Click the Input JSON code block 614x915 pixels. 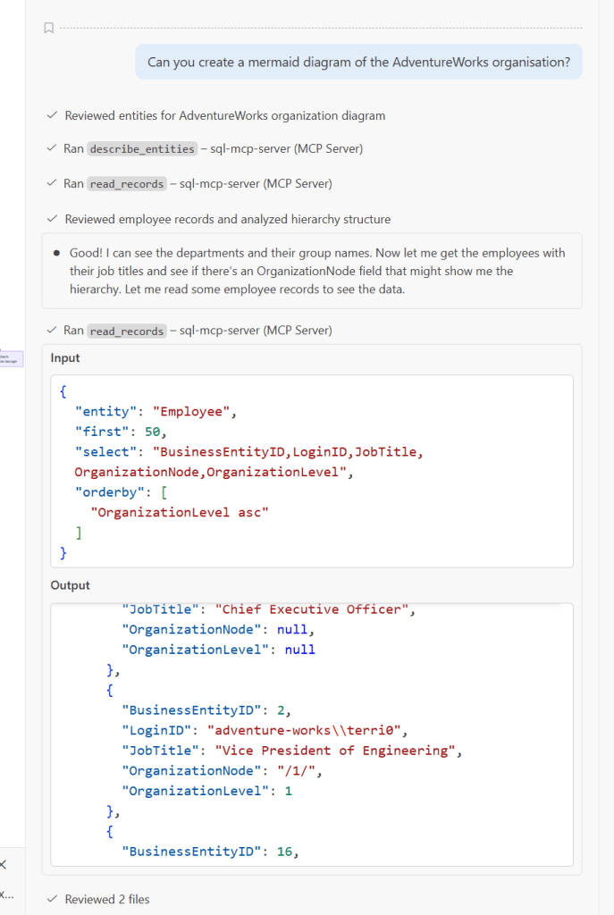pos(311,470)
